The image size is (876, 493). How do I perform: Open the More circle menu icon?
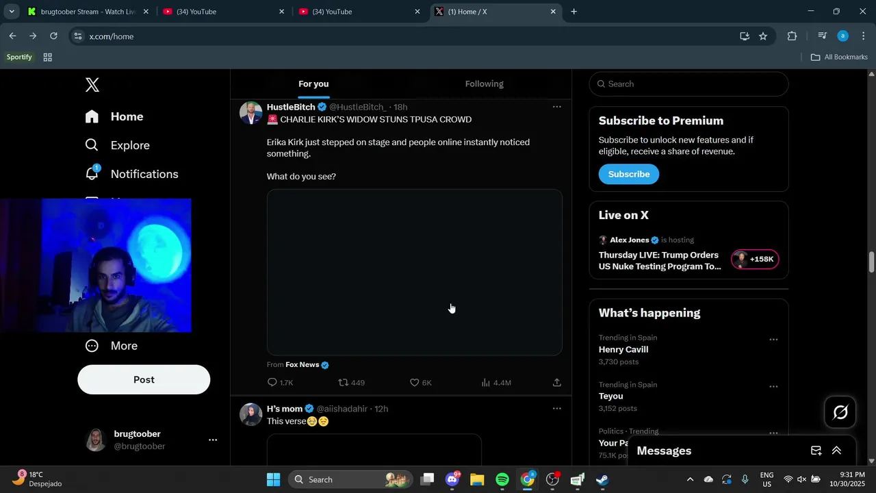coord(92,346)
